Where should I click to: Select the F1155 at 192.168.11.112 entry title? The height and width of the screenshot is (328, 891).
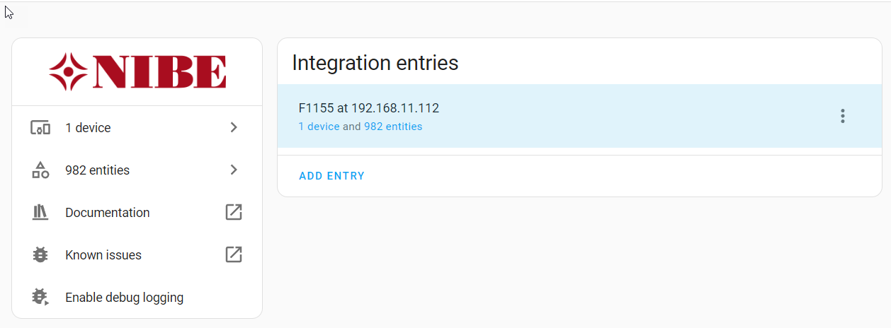(x=369, y=108)
